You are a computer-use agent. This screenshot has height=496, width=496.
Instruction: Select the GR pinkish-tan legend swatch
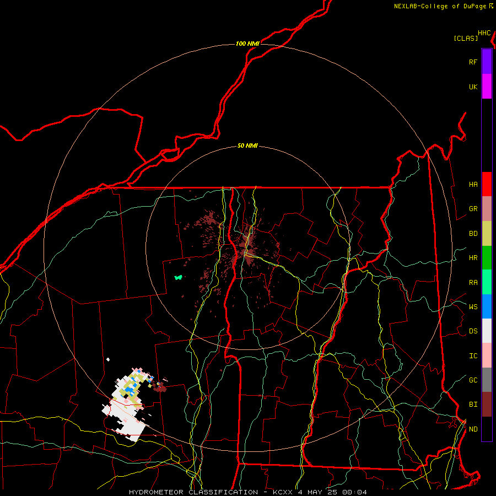487,209
